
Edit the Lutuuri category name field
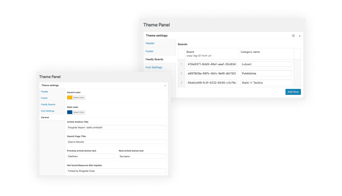(x=266, y=64)
